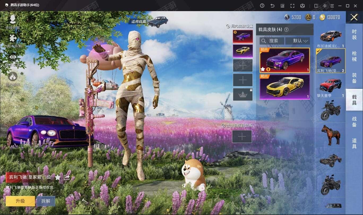Select the locked crown skin slot
Screen dimensions: 363x215
243,95
